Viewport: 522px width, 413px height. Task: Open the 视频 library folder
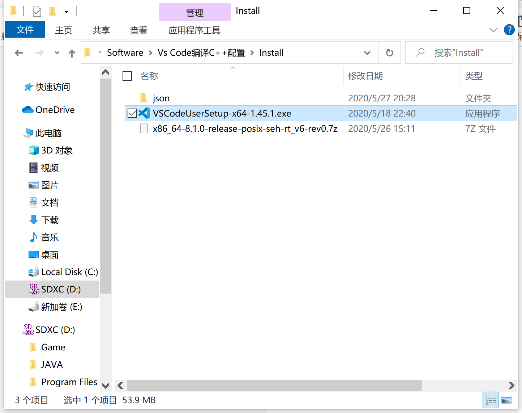50,168
